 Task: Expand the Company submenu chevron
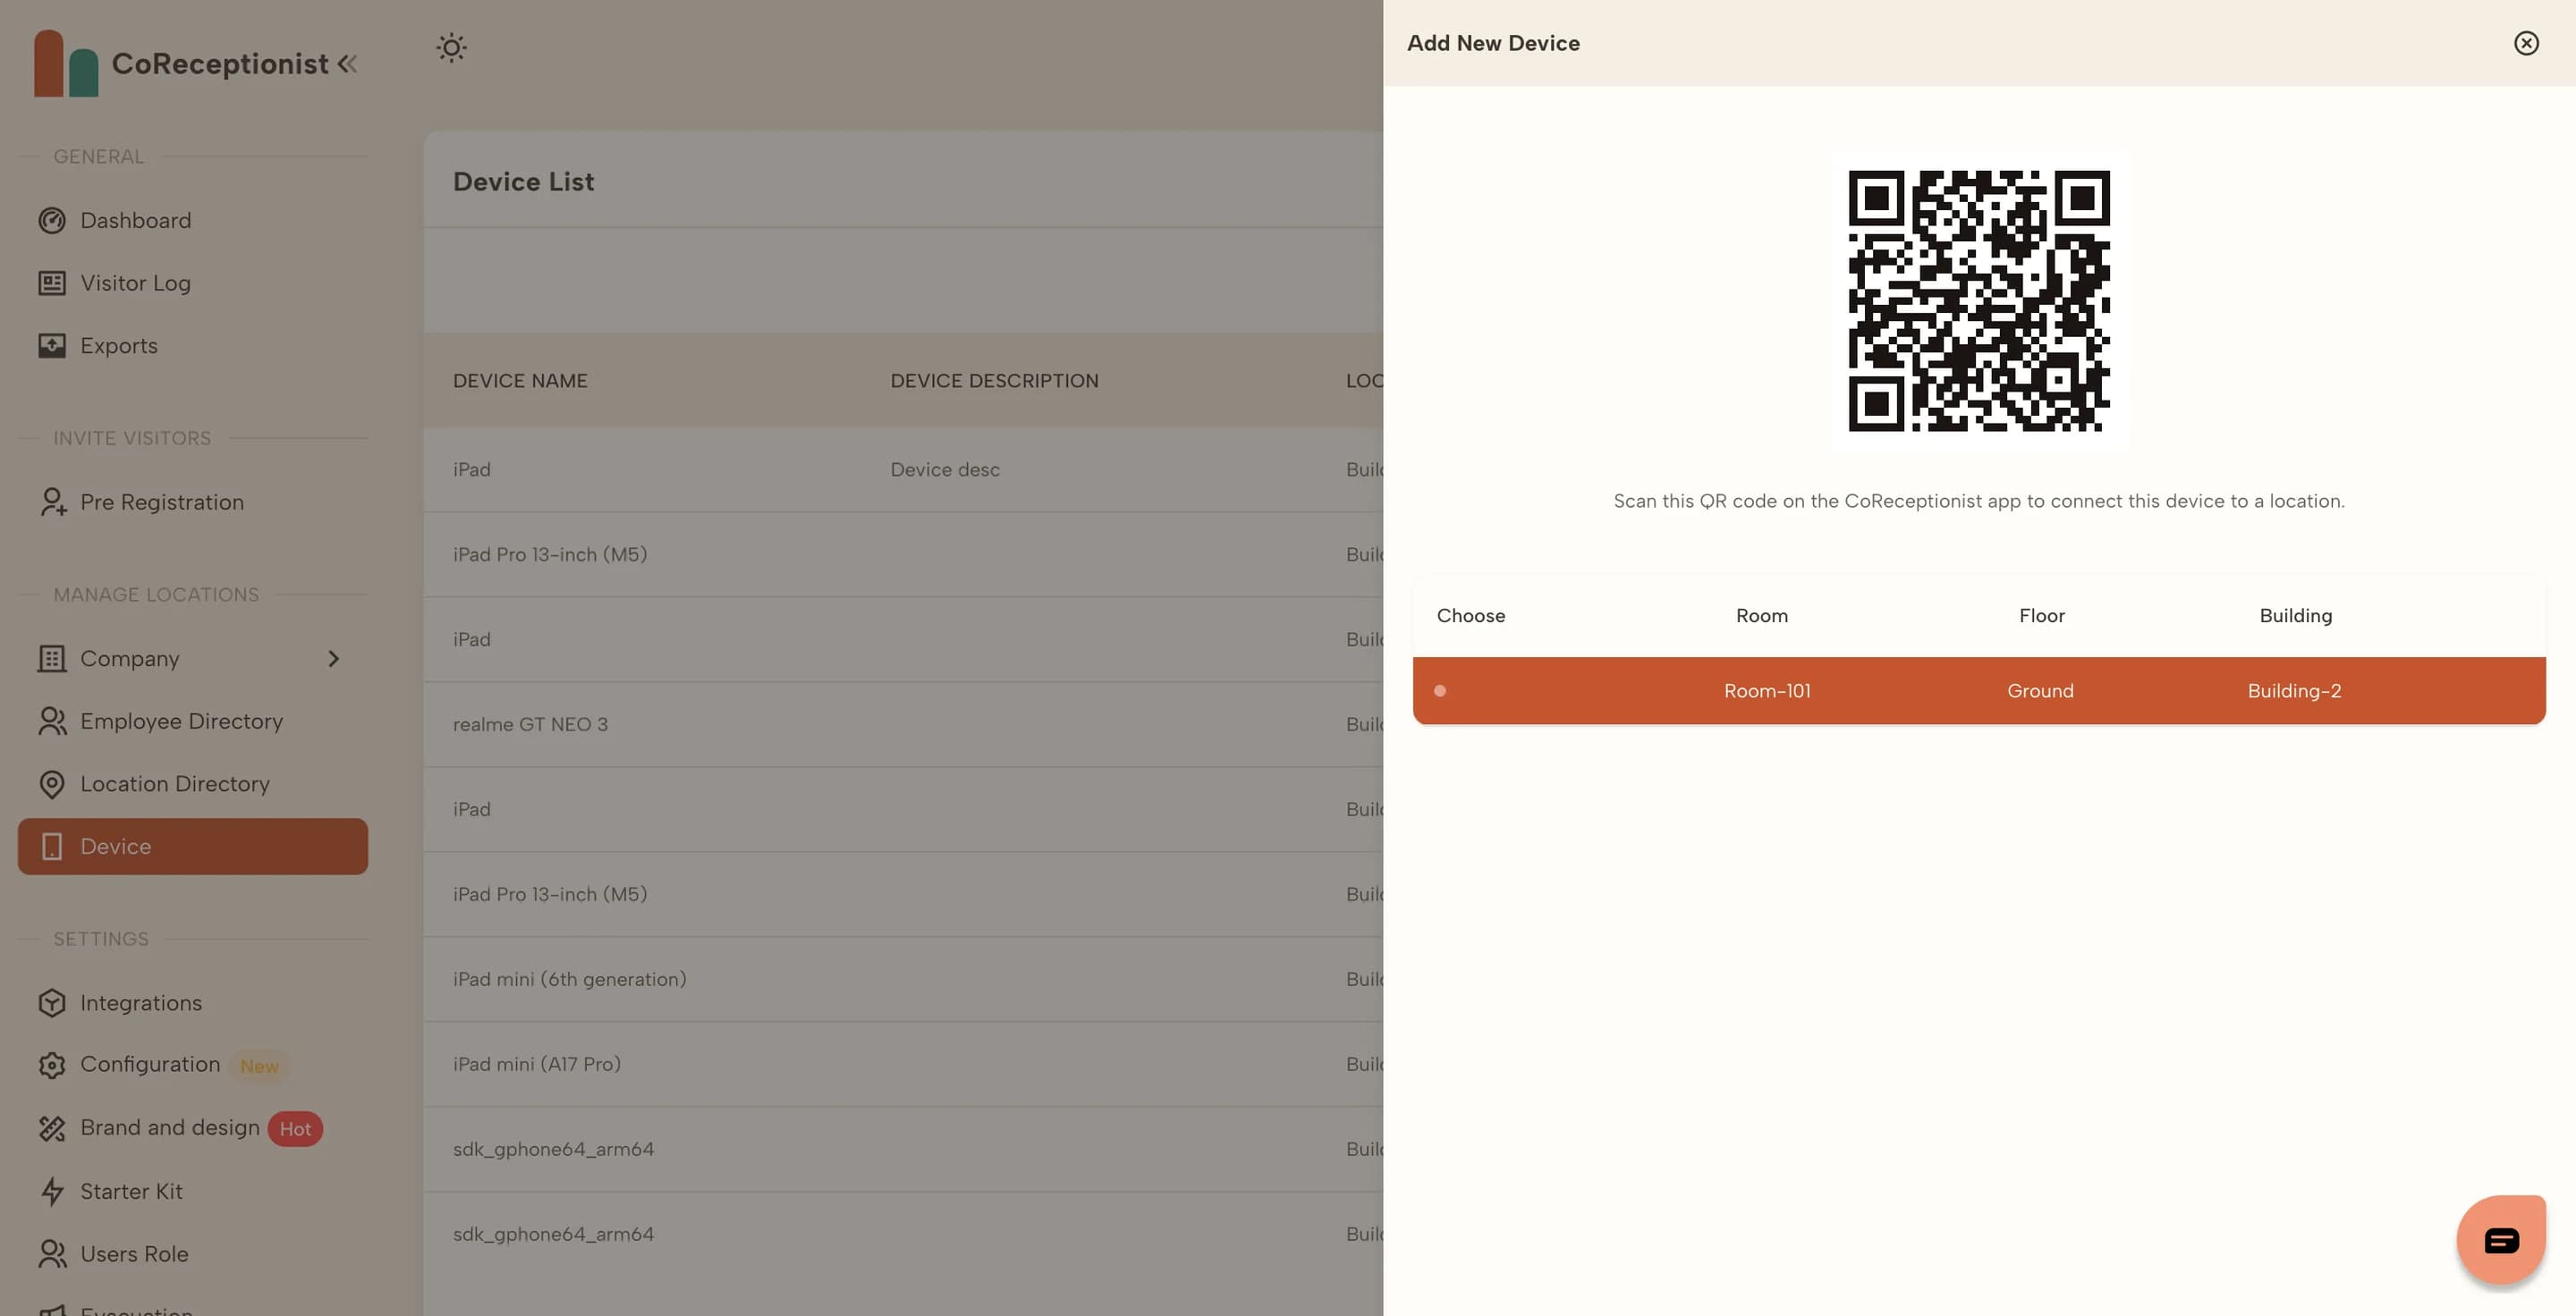tap(334, 659)
